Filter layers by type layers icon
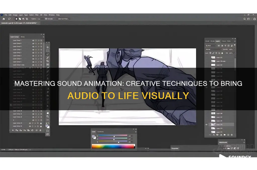 click(225, 45)
